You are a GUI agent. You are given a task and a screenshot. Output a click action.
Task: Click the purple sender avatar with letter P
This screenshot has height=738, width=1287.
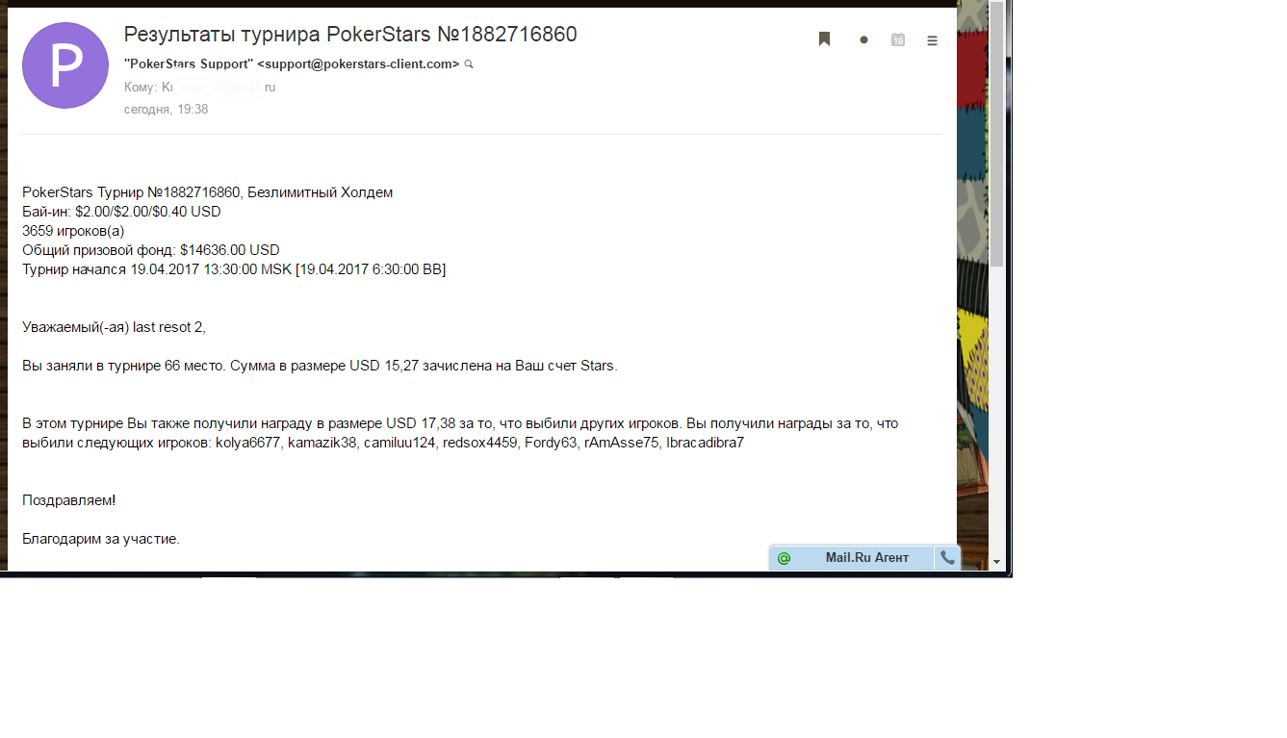pyautogui.click(x=65, y=65)
